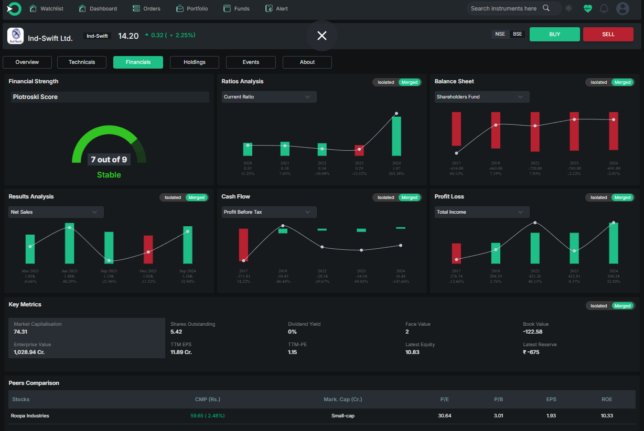
Task: Click the Orders list icon
Action: [136, 8]
